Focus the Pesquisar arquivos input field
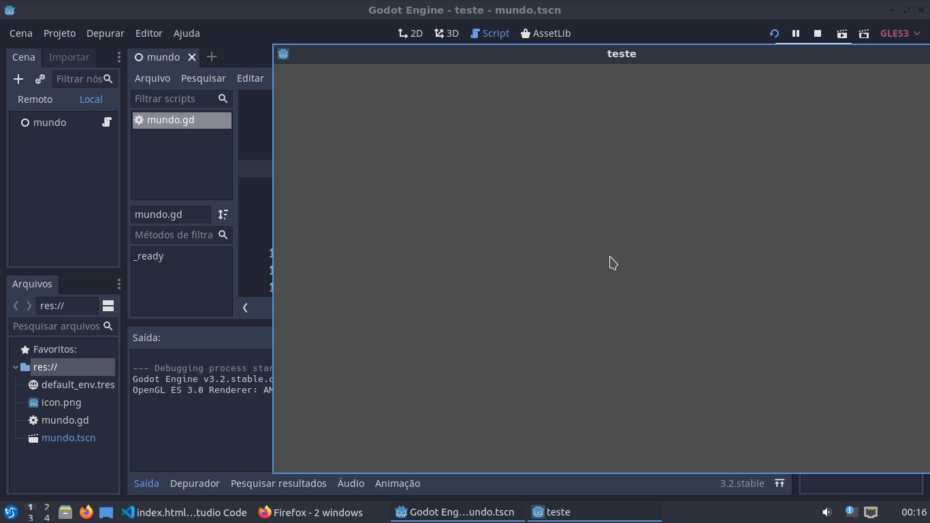Image resolution: width=930 pixels, height=523 pixels. (63, 326)
